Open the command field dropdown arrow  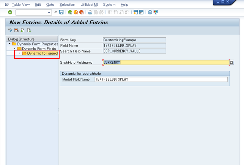coord(49,13)
